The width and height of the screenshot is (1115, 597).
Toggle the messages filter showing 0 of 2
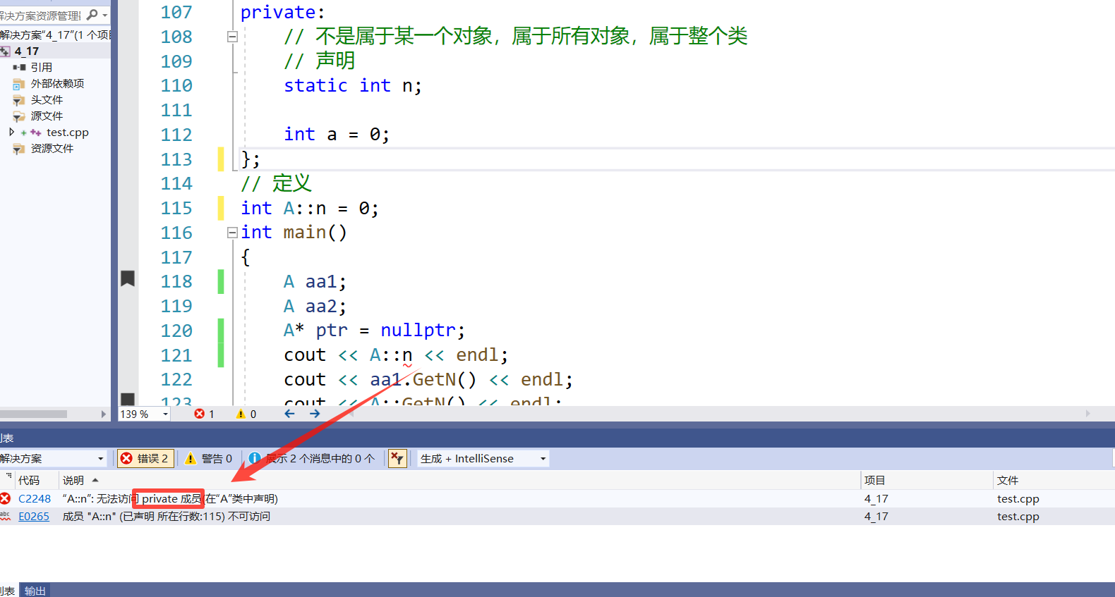(x=313, y=459)
